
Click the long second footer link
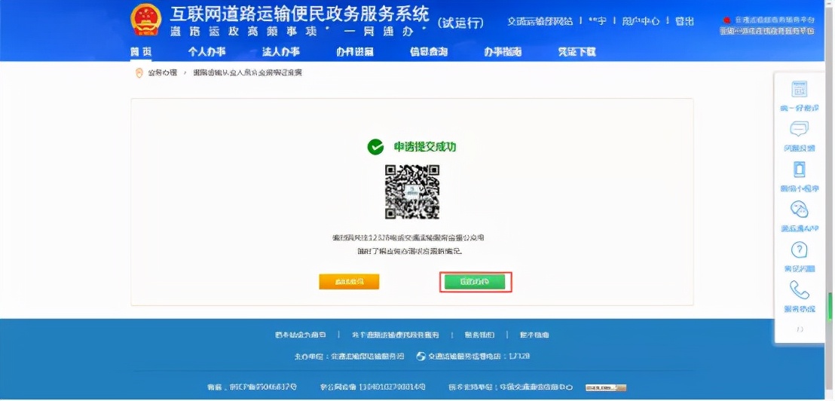click(x=395, y=335)
